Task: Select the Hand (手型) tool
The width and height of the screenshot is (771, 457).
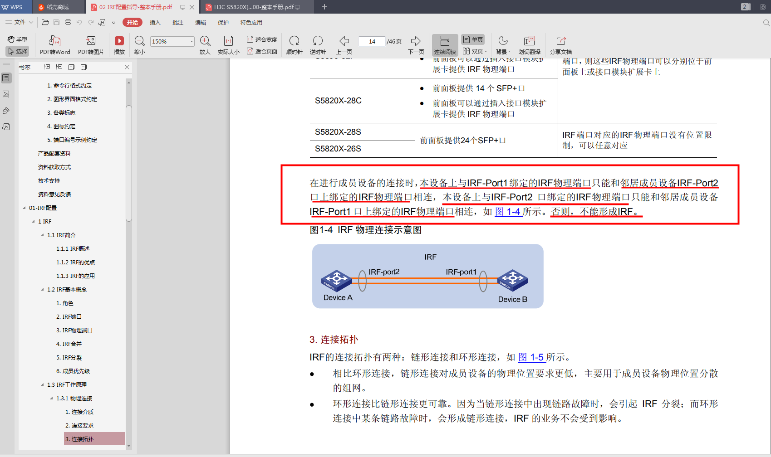Action: 17,39
